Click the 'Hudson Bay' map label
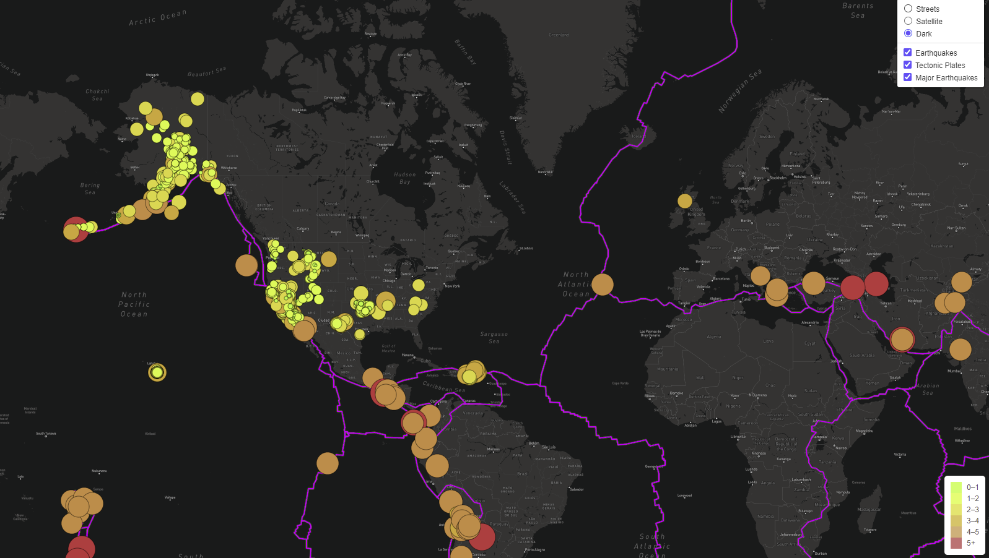This screenshot has width=989, height=558. click(x=405, y=178)
